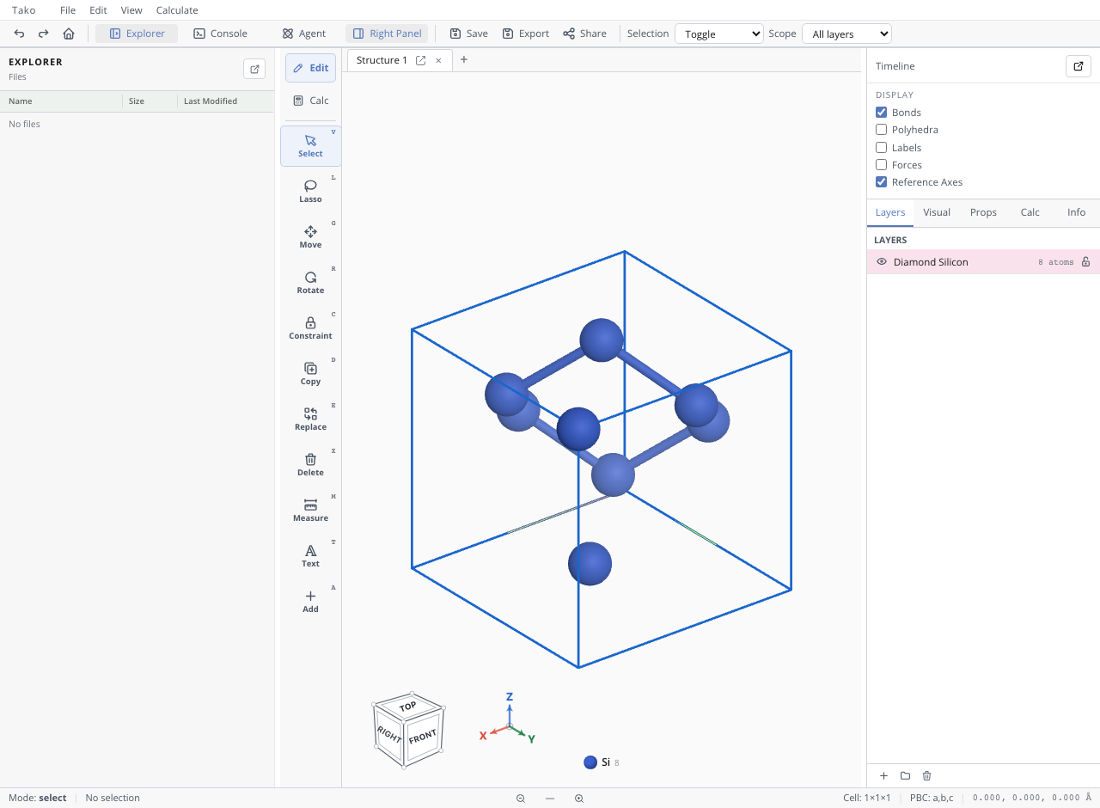Delete the selected layer
The height and width of the screenshot is (808, 1100).
[926, 776]
